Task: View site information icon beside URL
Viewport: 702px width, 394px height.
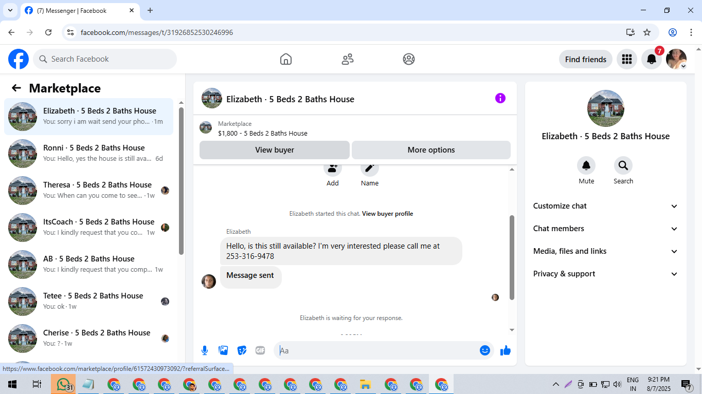Action: point(71,32)
